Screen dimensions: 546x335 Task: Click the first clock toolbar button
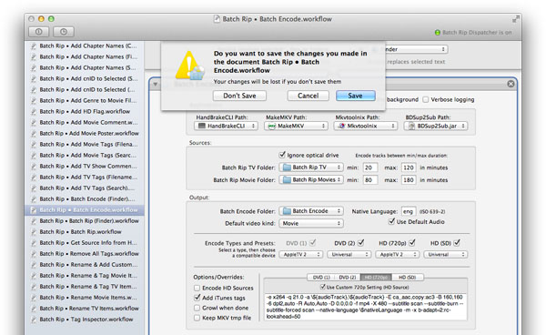click(x=38, y=32)
